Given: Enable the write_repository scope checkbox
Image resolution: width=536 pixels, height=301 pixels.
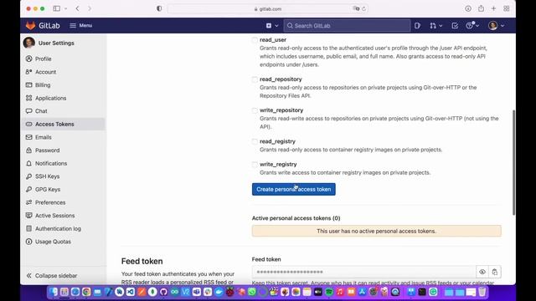Looking at the screenshot, I should click(x=255, y=110).
